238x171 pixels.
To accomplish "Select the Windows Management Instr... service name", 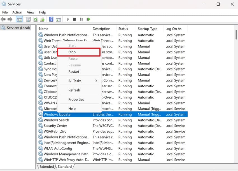I will [x=66, y=154].
